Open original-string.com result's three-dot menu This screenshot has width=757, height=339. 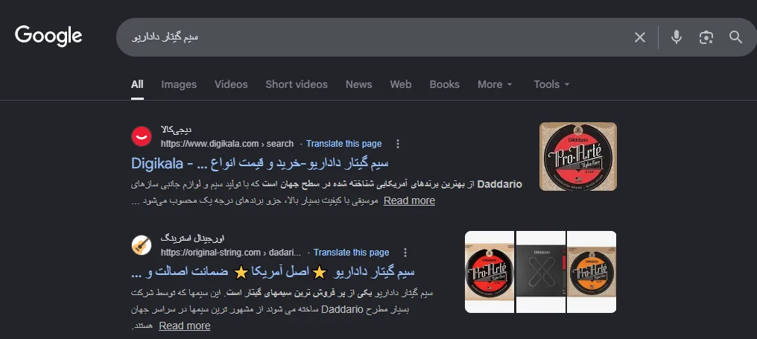pos(405,252)
